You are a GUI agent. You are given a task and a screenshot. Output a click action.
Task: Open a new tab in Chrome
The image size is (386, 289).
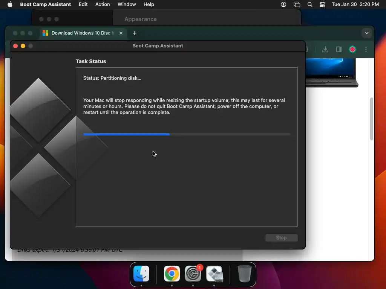[135, 33]
